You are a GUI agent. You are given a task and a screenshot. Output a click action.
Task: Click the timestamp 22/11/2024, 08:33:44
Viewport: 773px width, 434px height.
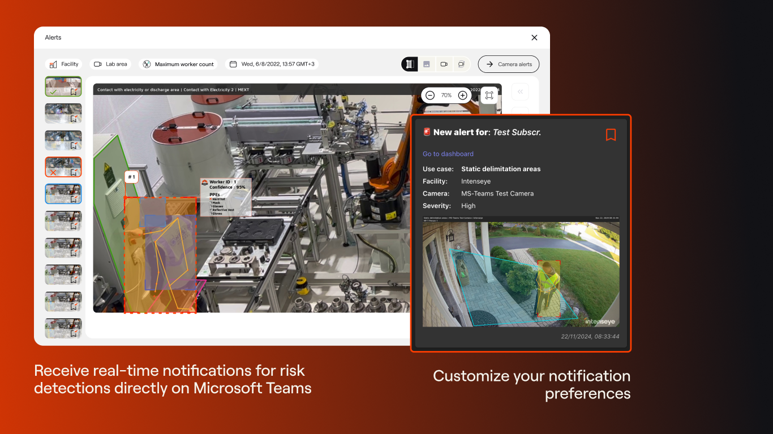pyautogui.click(x=590, y=336)
